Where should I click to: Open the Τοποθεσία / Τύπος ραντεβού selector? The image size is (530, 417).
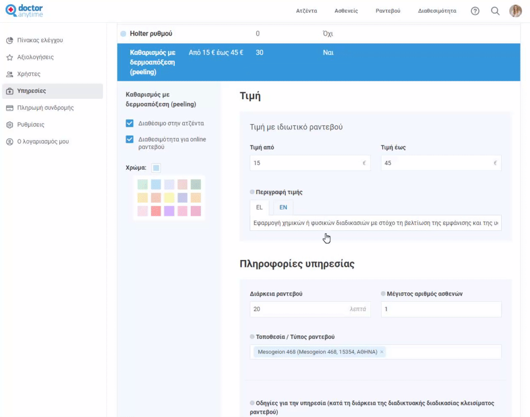point(376,352)
